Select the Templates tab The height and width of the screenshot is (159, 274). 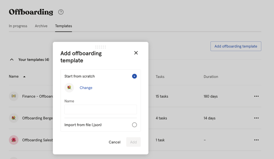(x=63, y=26)
